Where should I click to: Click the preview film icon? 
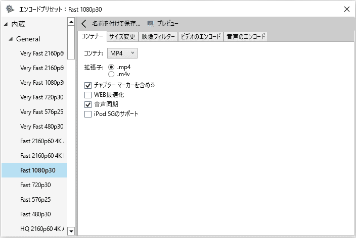pyautogui.click(x=150, y=24)
